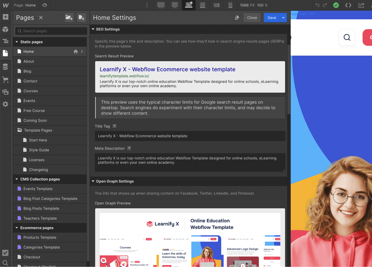Switch to the tablet breakpoint

tap(203, 5)
